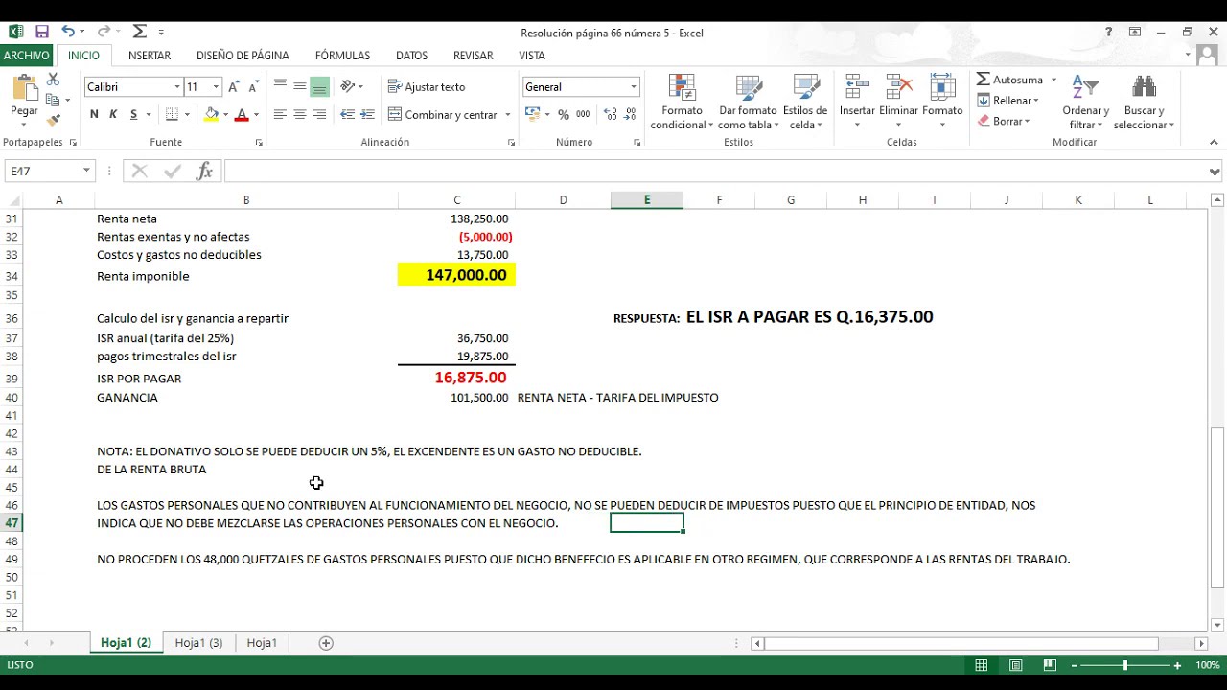Viewport: 1227px width, 690px height.
Task: Decrease font size with the small A icon
Action: (252, 87)
